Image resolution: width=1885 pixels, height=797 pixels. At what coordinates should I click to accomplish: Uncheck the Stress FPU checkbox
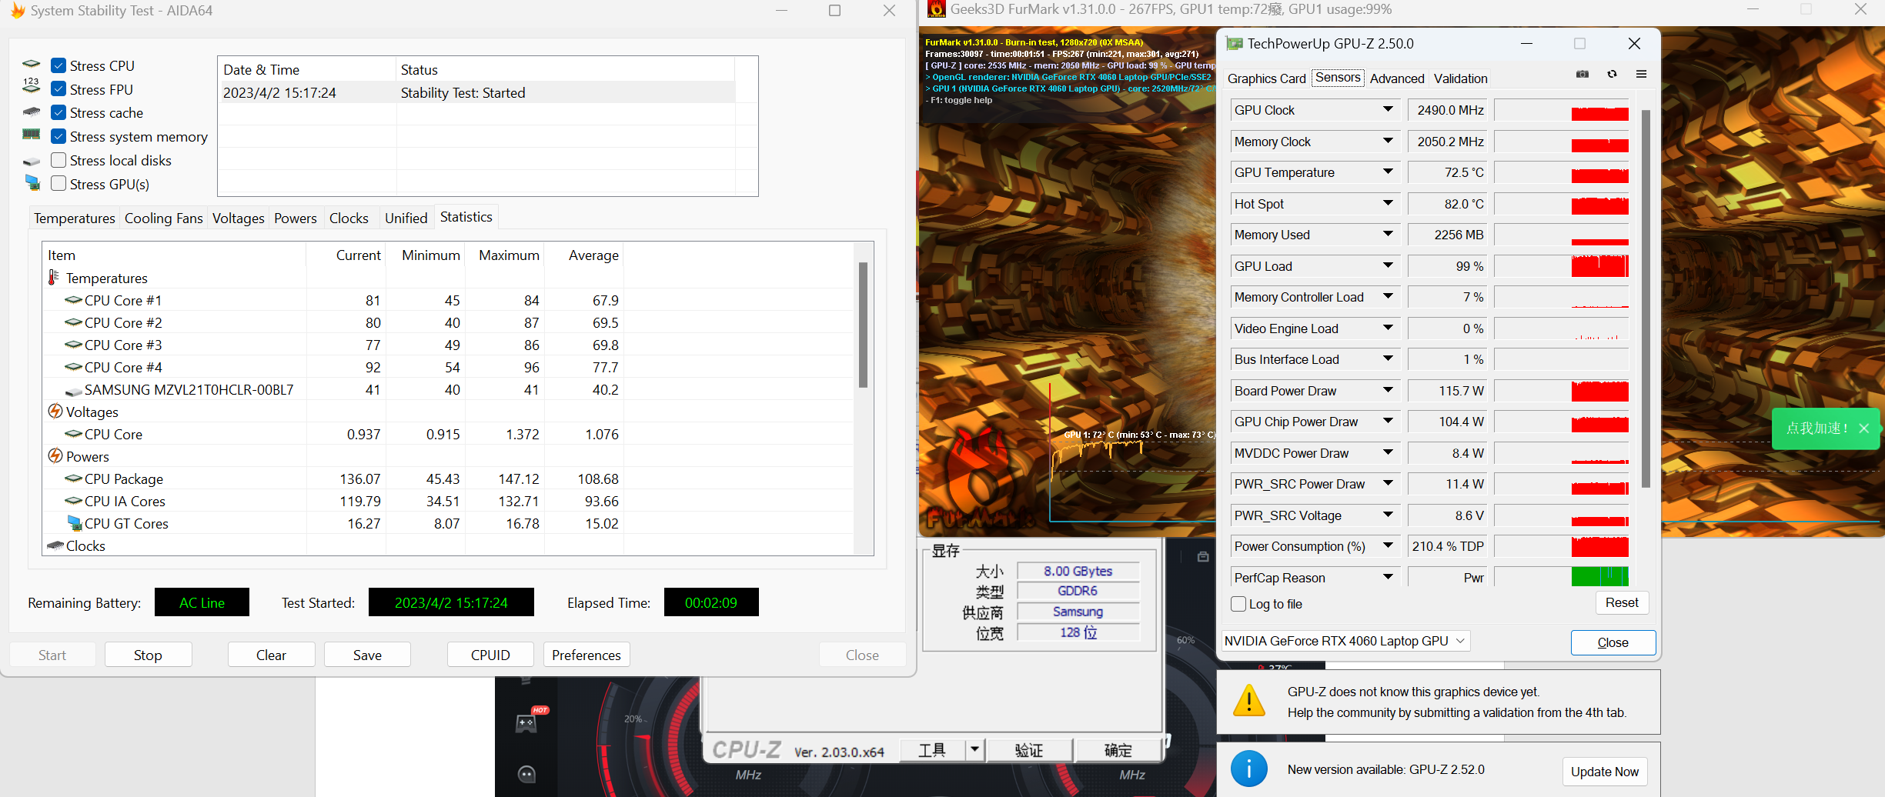[58, 89]
